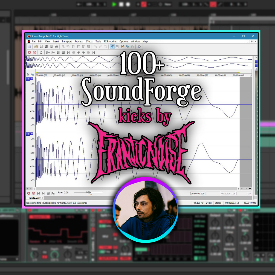Click Pause in the transport toolbar
The image size is (275, 275).
click(58, 53)
